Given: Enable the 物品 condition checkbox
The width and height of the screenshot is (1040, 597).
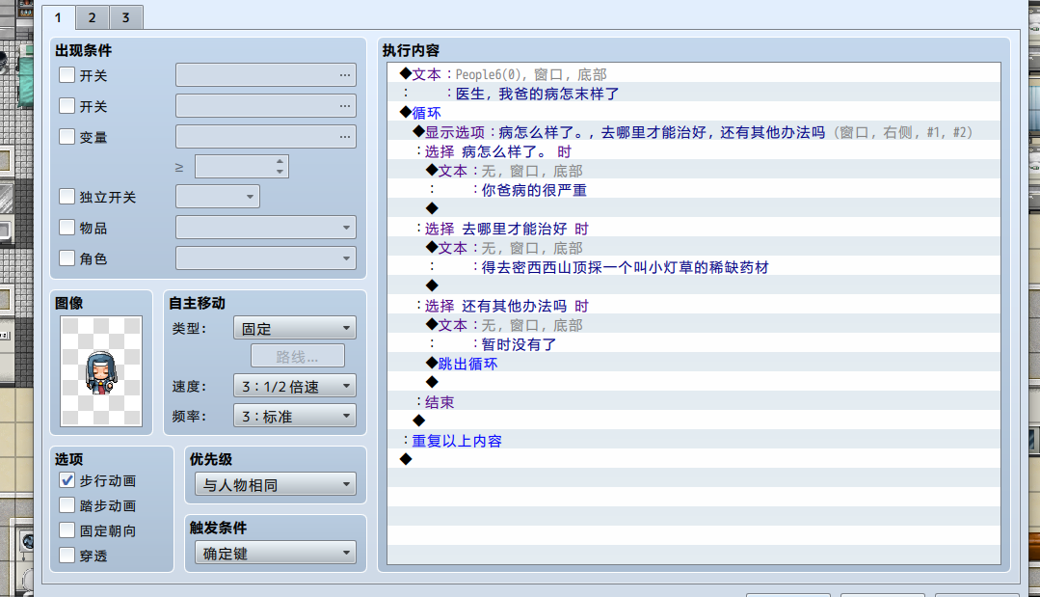Looking at the screenshot, I should (x=67, y=228).
